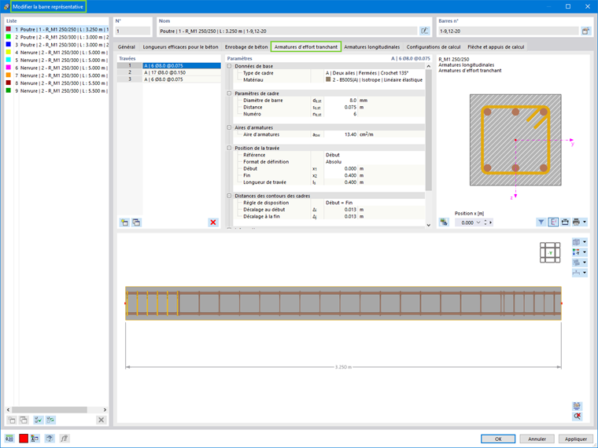
Task: Select list item 4 Nervure yellow entry
Action: (x=57, y=52)
